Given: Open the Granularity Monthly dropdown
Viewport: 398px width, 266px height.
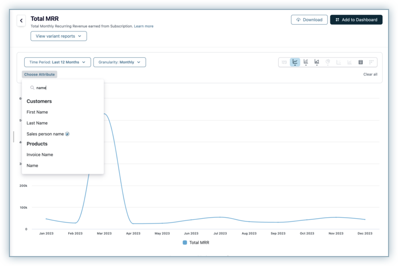Looking at the screenshot, I should click(119, 62).
